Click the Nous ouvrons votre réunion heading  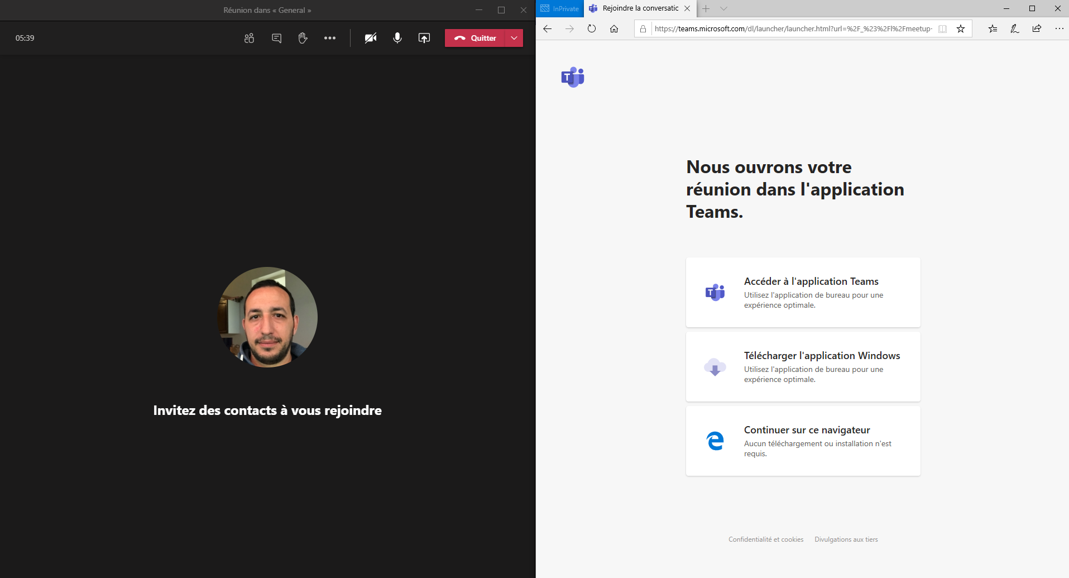tap(795, 189)
